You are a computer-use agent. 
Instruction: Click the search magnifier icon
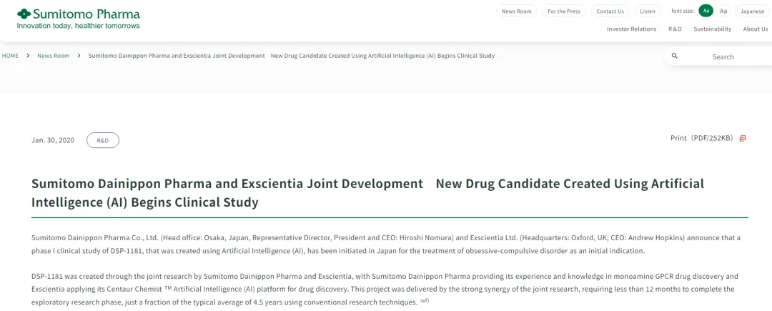(674, 56)
